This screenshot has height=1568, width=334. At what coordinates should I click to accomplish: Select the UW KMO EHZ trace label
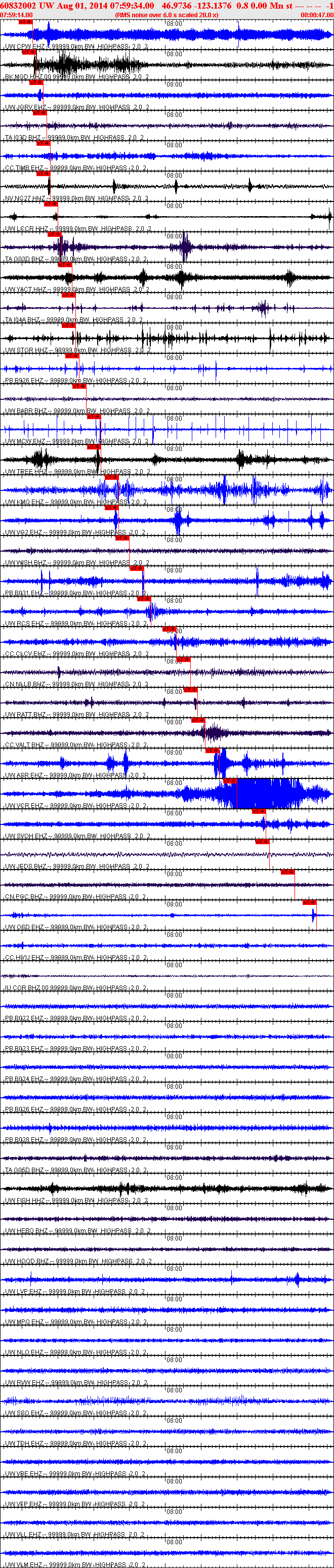[76, 503]
